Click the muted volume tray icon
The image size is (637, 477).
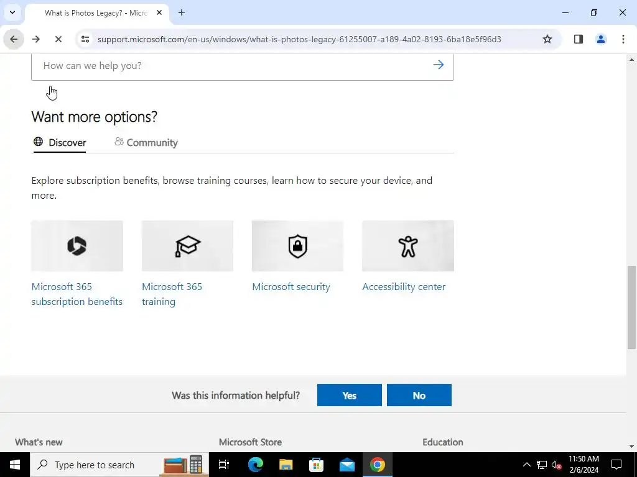click(556, 465)
